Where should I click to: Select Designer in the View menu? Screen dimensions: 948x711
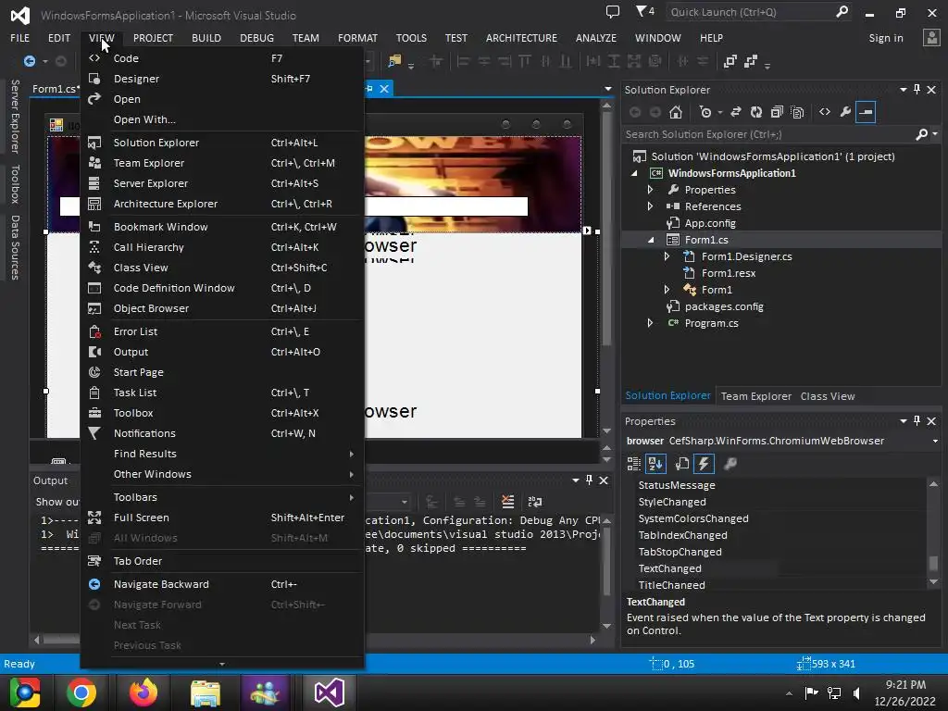pyautogui.click(x=222, y=79)
